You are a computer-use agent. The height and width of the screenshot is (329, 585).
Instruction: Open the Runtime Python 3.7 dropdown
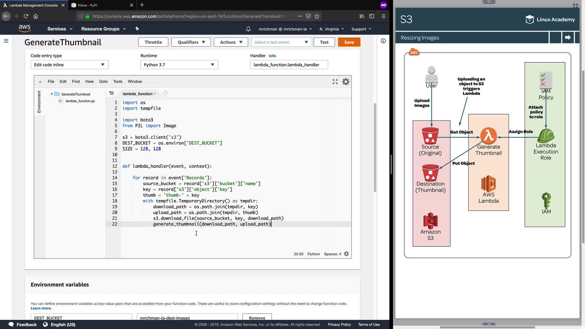point(179,65)
